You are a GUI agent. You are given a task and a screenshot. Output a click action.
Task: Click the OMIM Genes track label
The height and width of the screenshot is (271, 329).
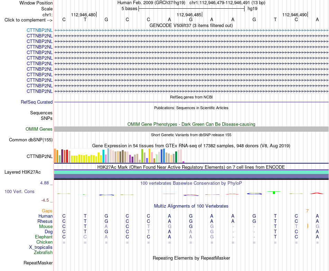point(39,129)
